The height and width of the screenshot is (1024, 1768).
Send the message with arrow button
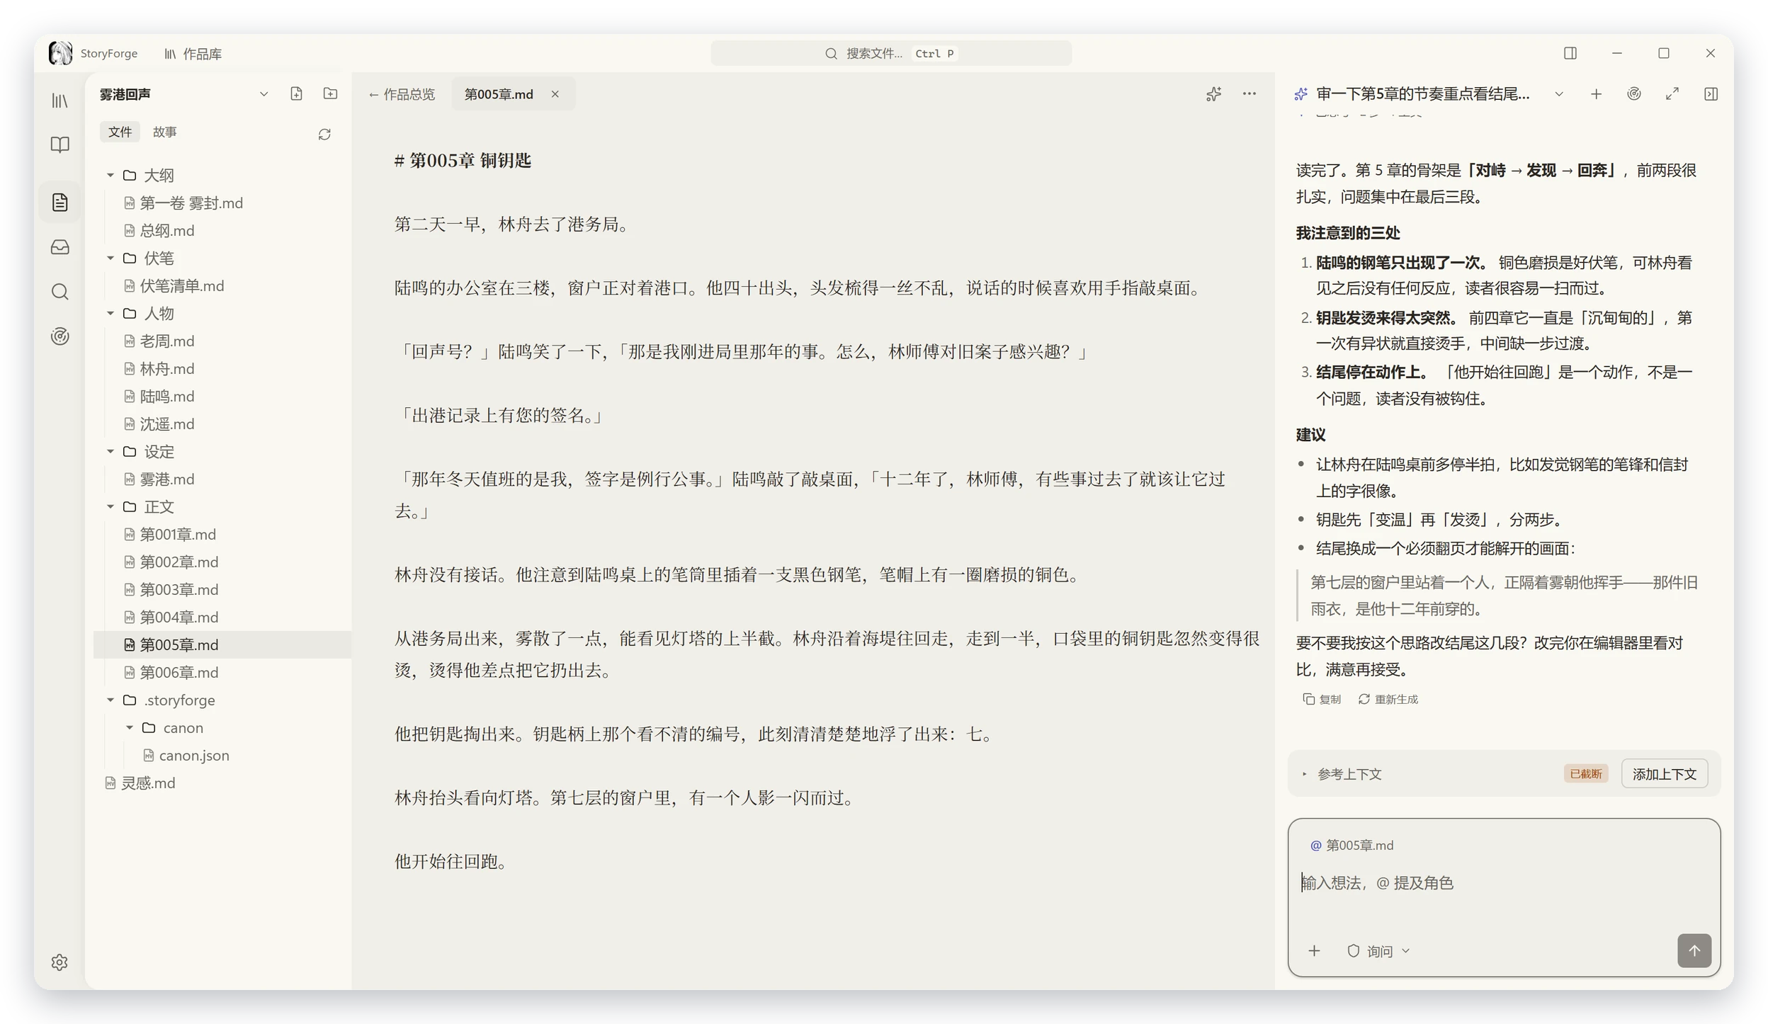click(1693, 950)
